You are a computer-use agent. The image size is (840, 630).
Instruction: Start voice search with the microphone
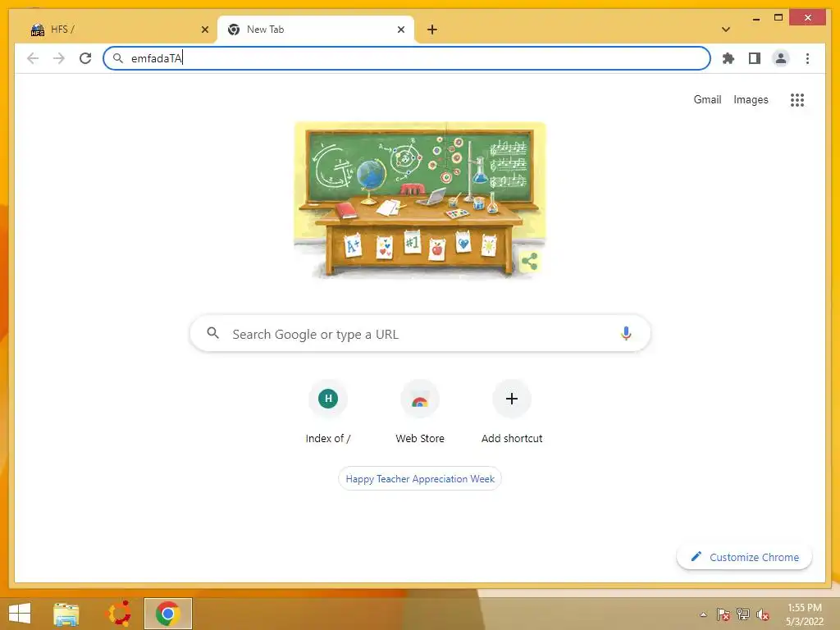pyautogui.click(x=626, y=333)
